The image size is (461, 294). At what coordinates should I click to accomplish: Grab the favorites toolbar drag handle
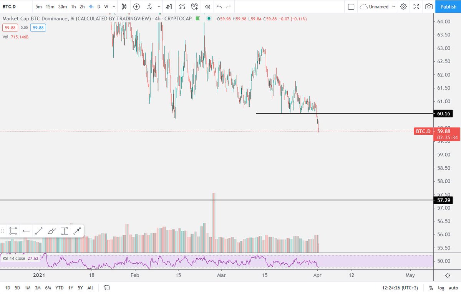pos(3,231)
